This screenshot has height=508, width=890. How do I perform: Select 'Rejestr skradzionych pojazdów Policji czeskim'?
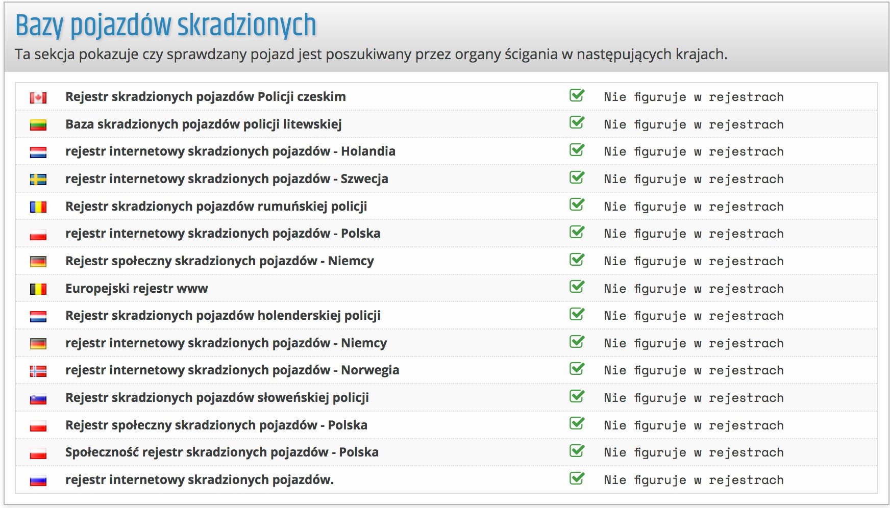point(206,97)
